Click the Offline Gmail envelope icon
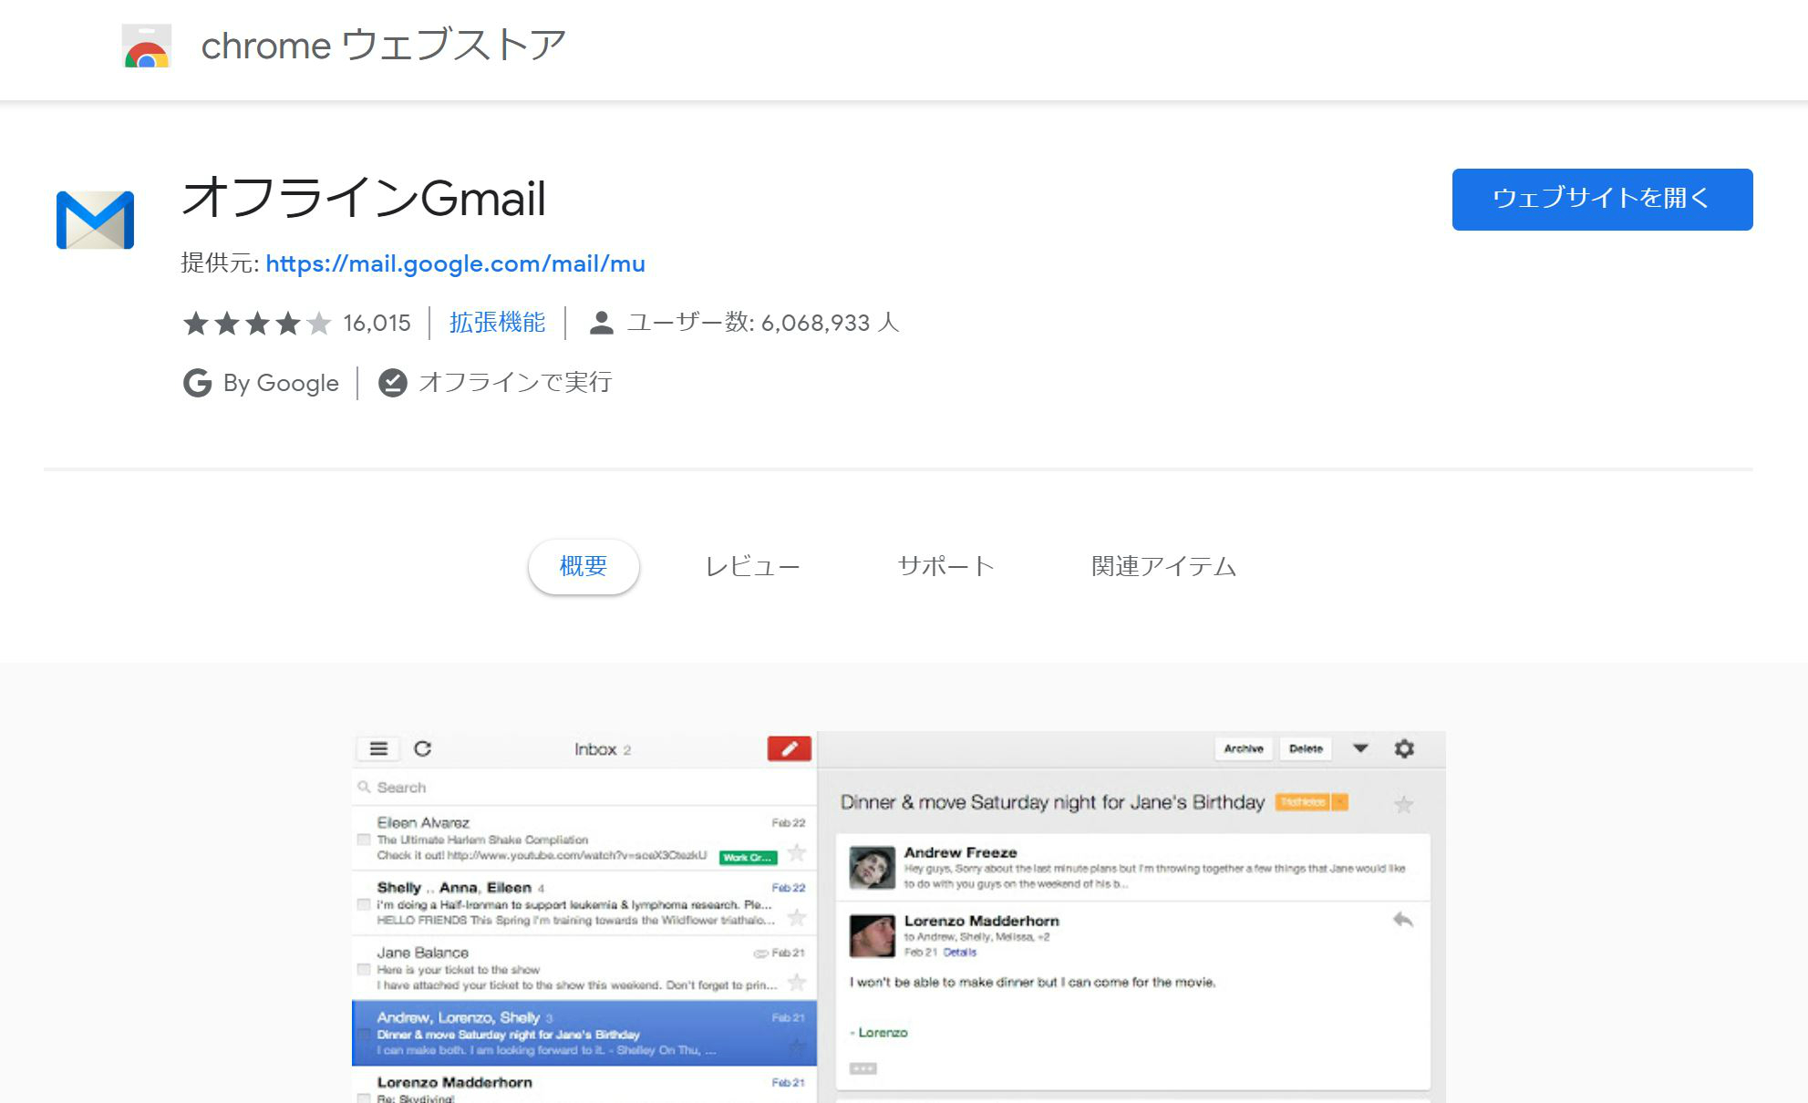Viewport: 1808px width, 1103px height. pyautogui.click(x=95, y=220)
